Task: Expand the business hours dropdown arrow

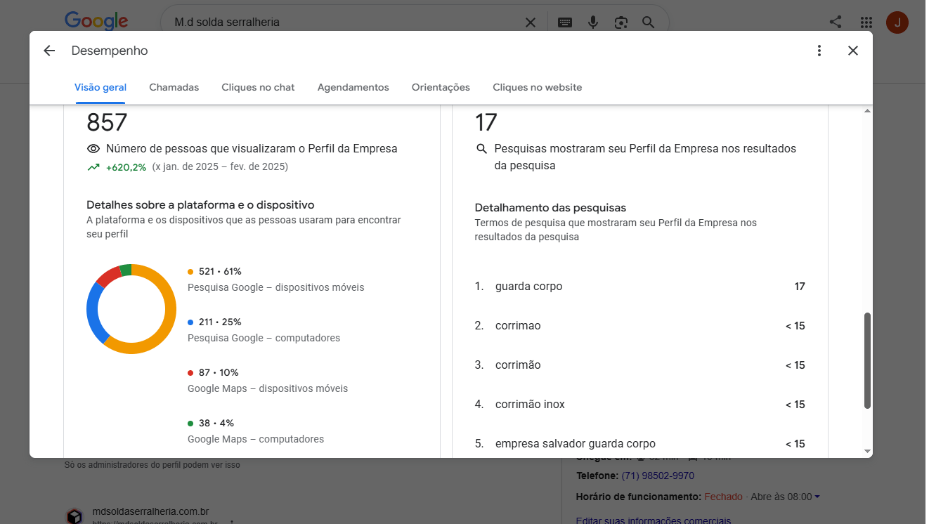Action: pyautogui.click(x=817, y=497)
